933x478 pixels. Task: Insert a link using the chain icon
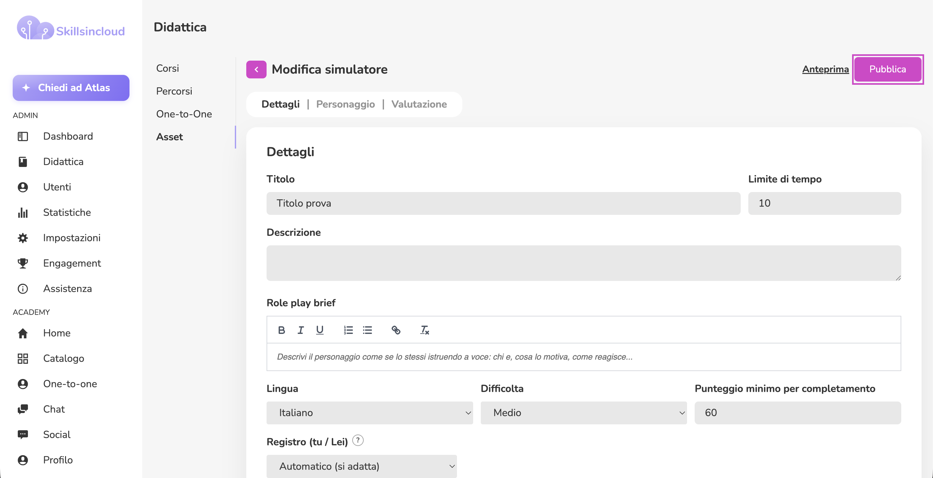(x=396, y=330)
